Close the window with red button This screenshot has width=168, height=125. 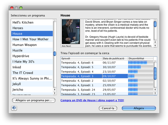(12, 8)
